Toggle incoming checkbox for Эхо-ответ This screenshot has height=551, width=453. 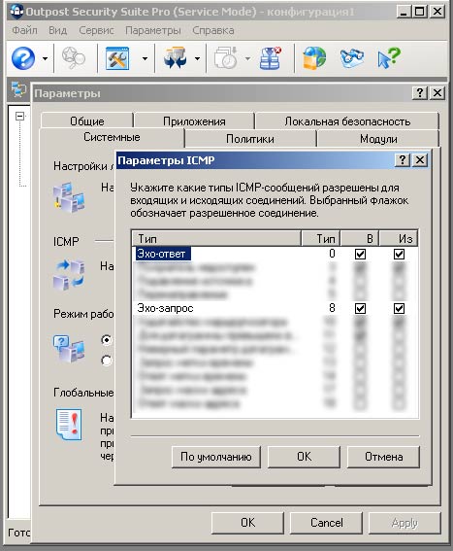[x=361, y=254]
